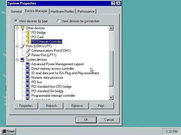This screenshot has height=135, width=181.
Task: Select PCI standard ISA bridge text
Action: pyautogui.click(x=48, y=91)
